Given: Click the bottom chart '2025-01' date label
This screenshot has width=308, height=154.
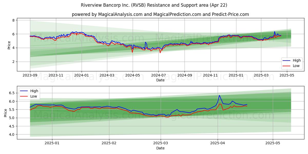Looking at the screenshot, I should (52, 143).
